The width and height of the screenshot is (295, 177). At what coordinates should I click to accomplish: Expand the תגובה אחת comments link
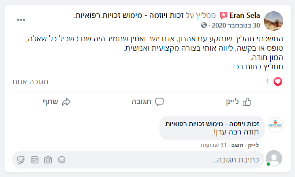point(30,82)
